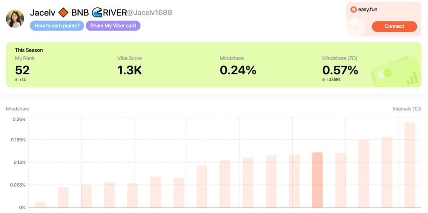Click the highlighted darker chart bar
Image resolution: width=428 pixels, height=213 pixels.
coord(318,180)
